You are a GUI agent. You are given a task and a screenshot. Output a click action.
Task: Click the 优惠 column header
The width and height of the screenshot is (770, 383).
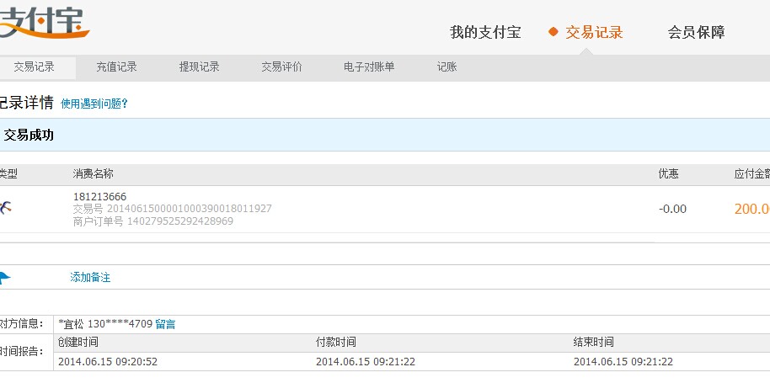point(668,174)
